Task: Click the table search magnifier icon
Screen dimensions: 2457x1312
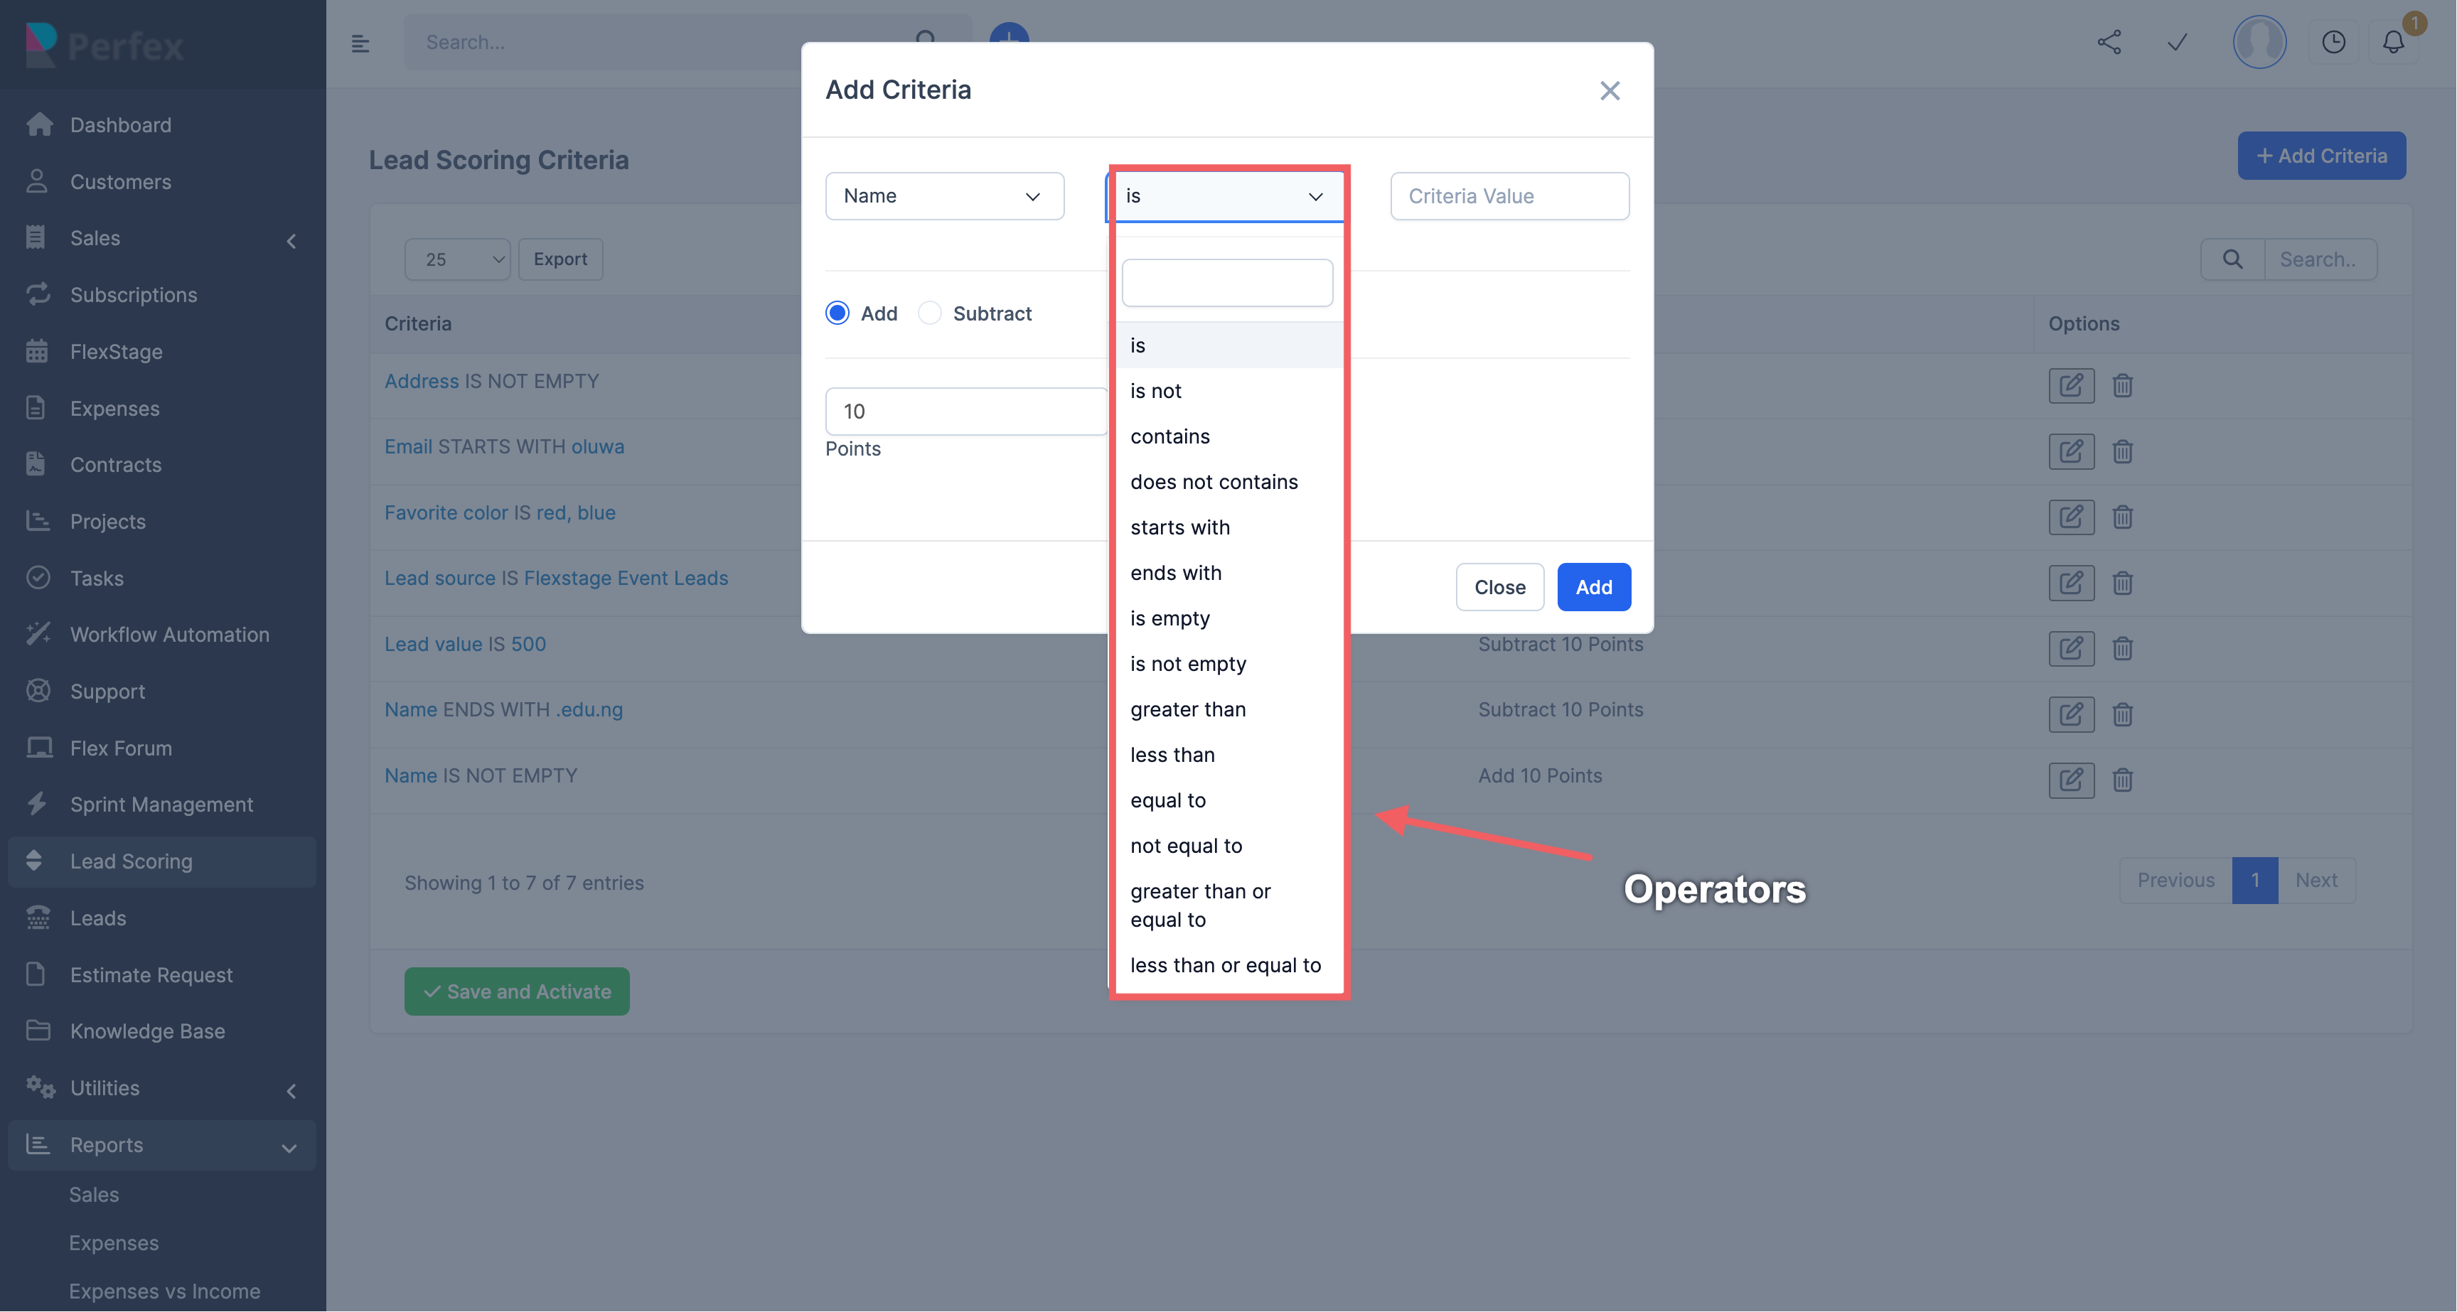Action: 2232,259
